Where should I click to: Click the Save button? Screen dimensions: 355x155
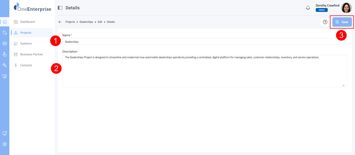pyautogui.click(x=342, y=22)
